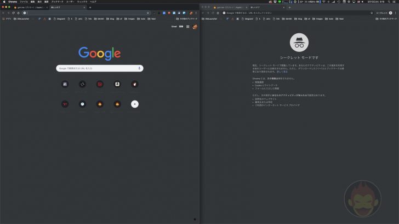The width and height of the screenshot is (399, 224).
Task: Open the Apple menu
Action: 4,2
